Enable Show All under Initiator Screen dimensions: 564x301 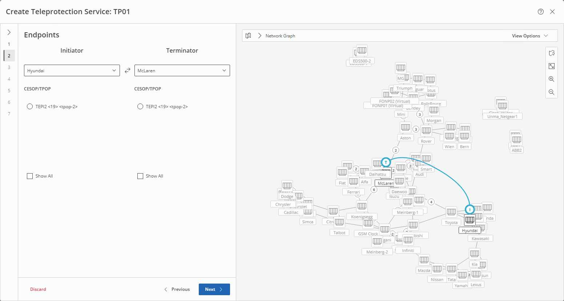[30, 176]
